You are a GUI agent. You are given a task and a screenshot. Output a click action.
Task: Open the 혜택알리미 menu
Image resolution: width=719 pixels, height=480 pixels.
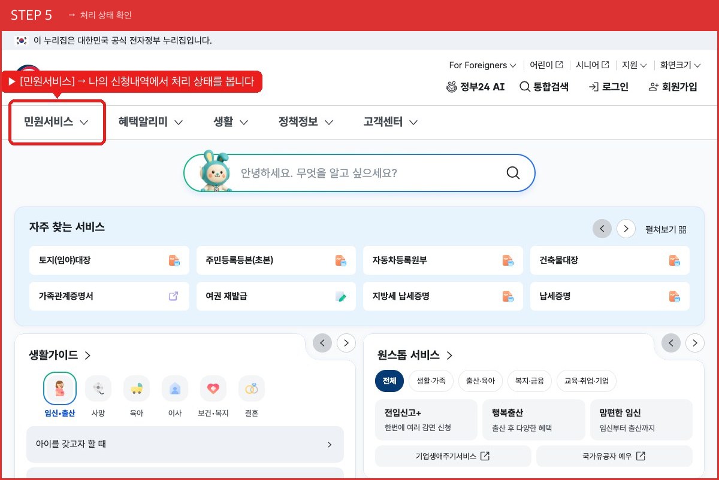coord(150,122)
